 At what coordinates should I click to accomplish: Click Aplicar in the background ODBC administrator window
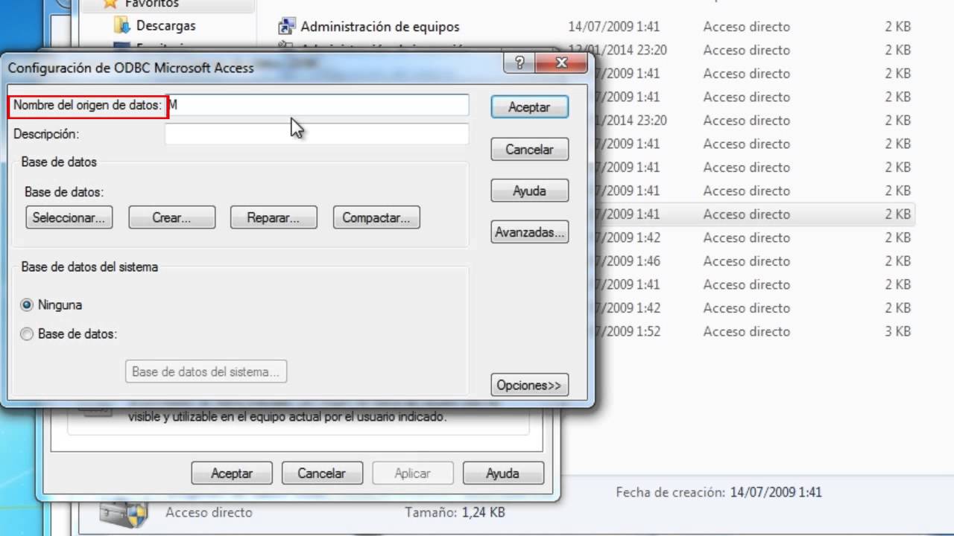[412, 473]
